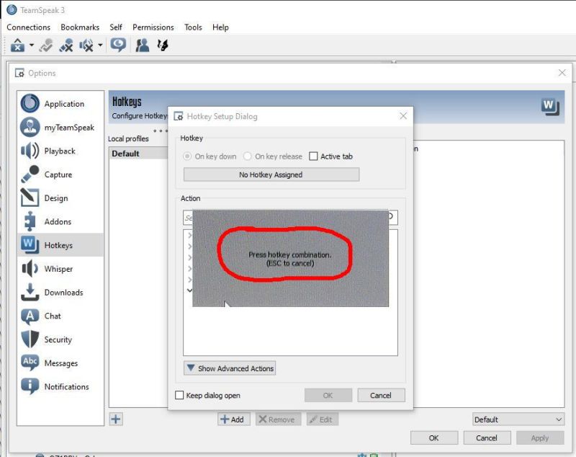Select the Security options category
This screenshot has width=576, height=457.
(60, 340)
